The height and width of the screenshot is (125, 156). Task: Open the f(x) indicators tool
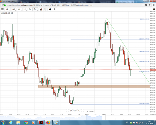[30, 9]
